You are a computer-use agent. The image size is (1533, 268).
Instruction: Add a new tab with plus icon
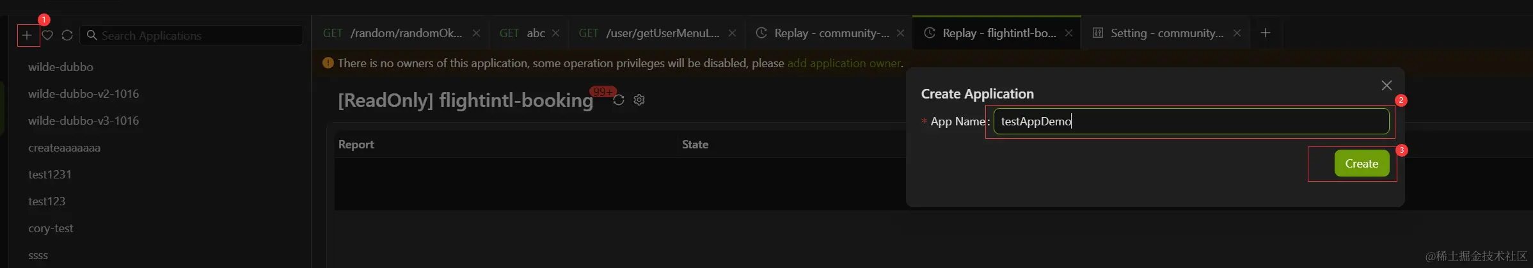point(1265,33)
